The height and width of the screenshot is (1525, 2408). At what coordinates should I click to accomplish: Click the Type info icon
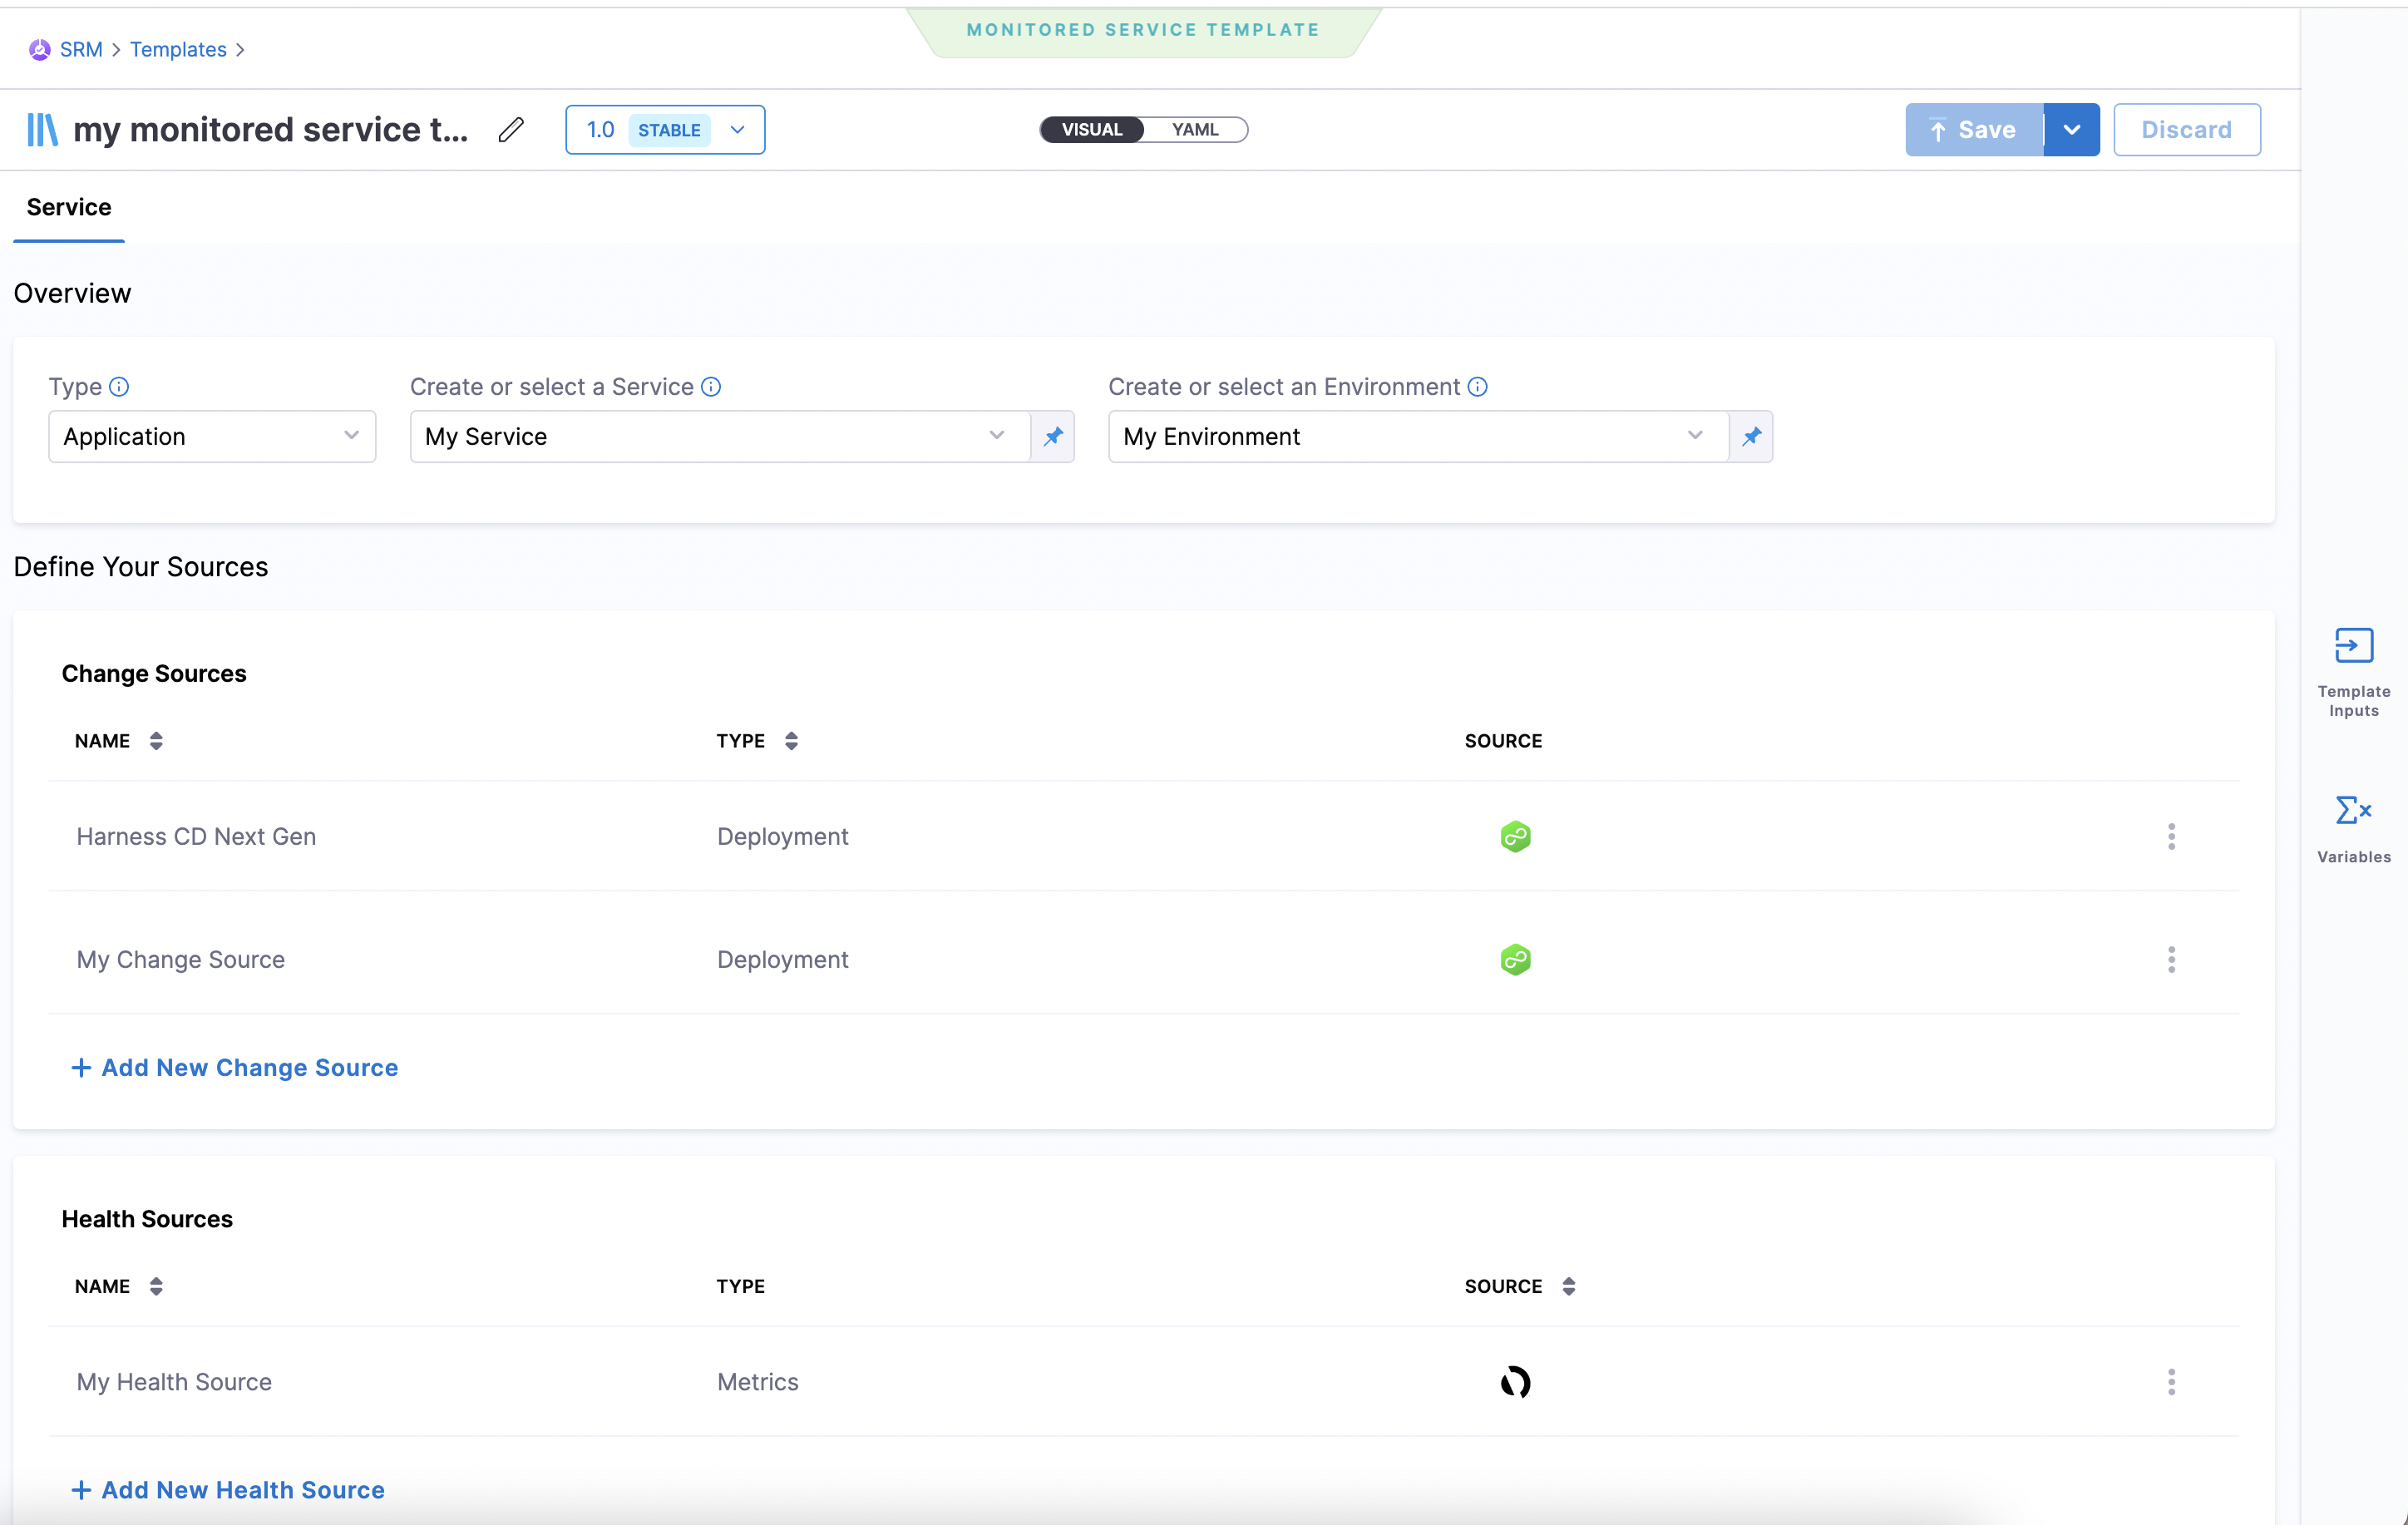(119, 387)
